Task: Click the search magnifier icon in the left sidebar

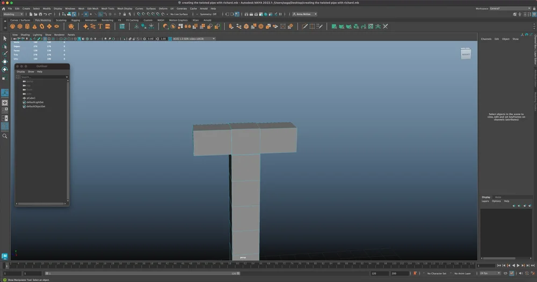Action: (x=5, y=136)
